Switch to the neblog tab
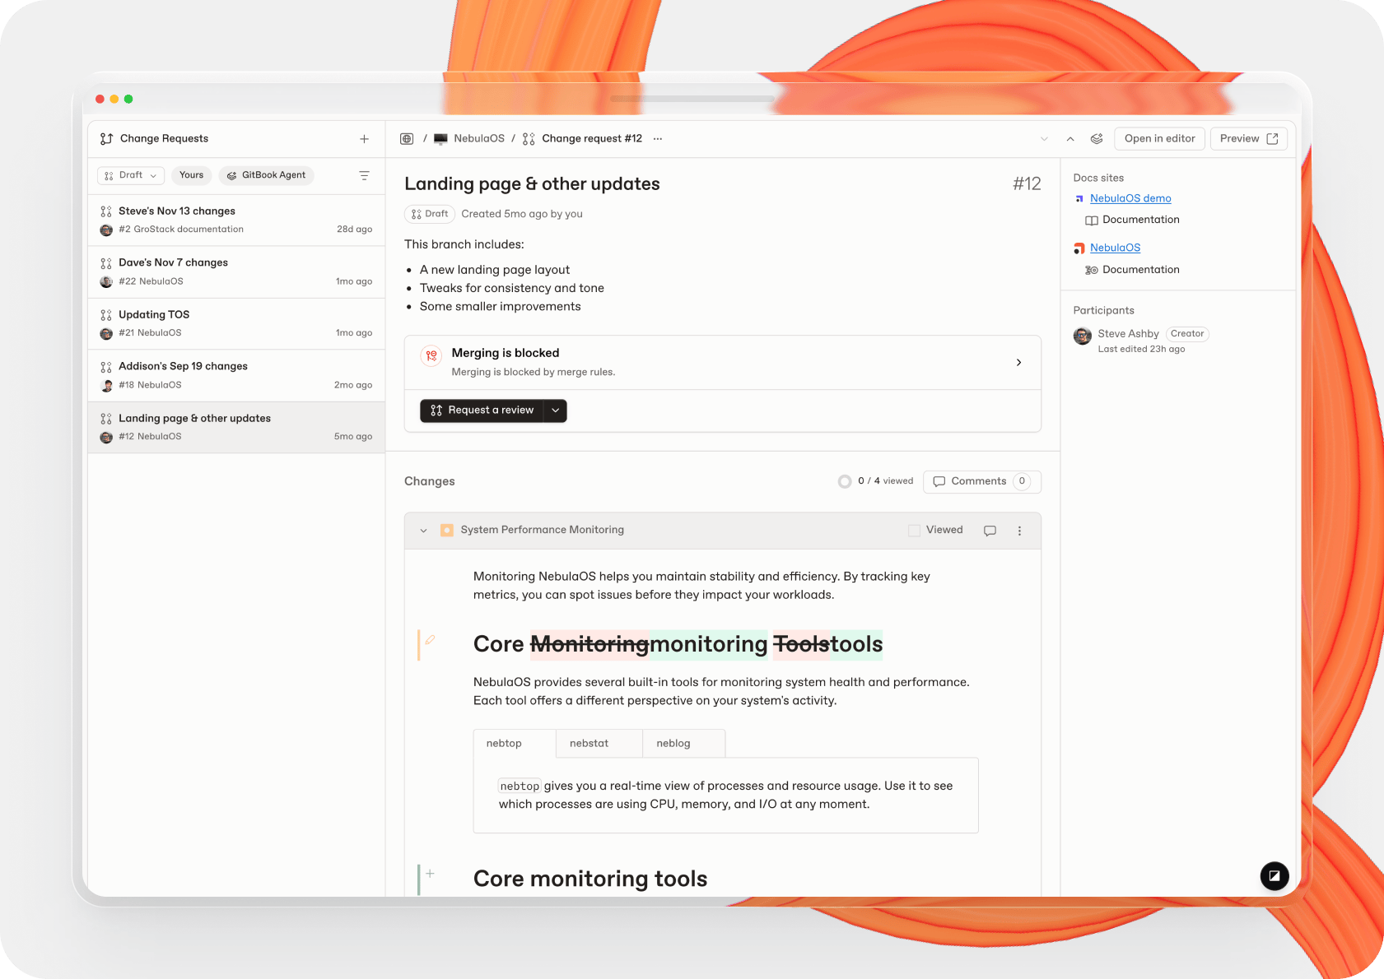Image resolution: width=1384 pixels, height=979 pixels. [673, 743]
